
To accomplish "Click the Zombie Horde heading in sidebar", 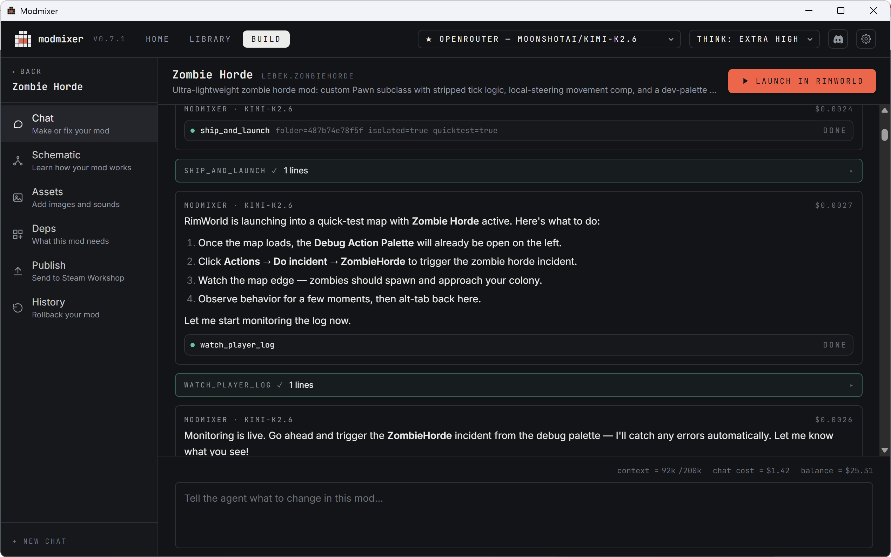I will [x=48, y=87].
